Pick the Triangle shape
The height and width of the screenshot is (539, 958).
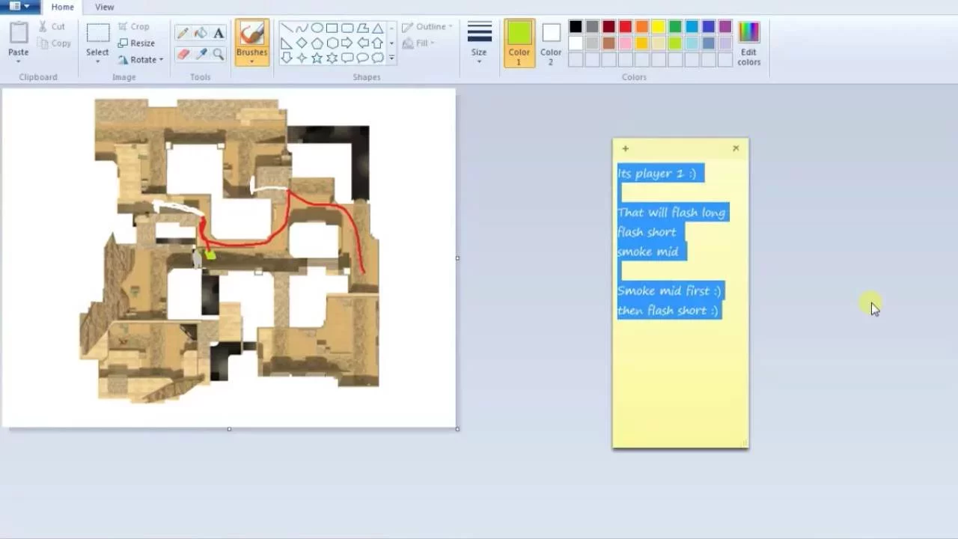(378, 28)
